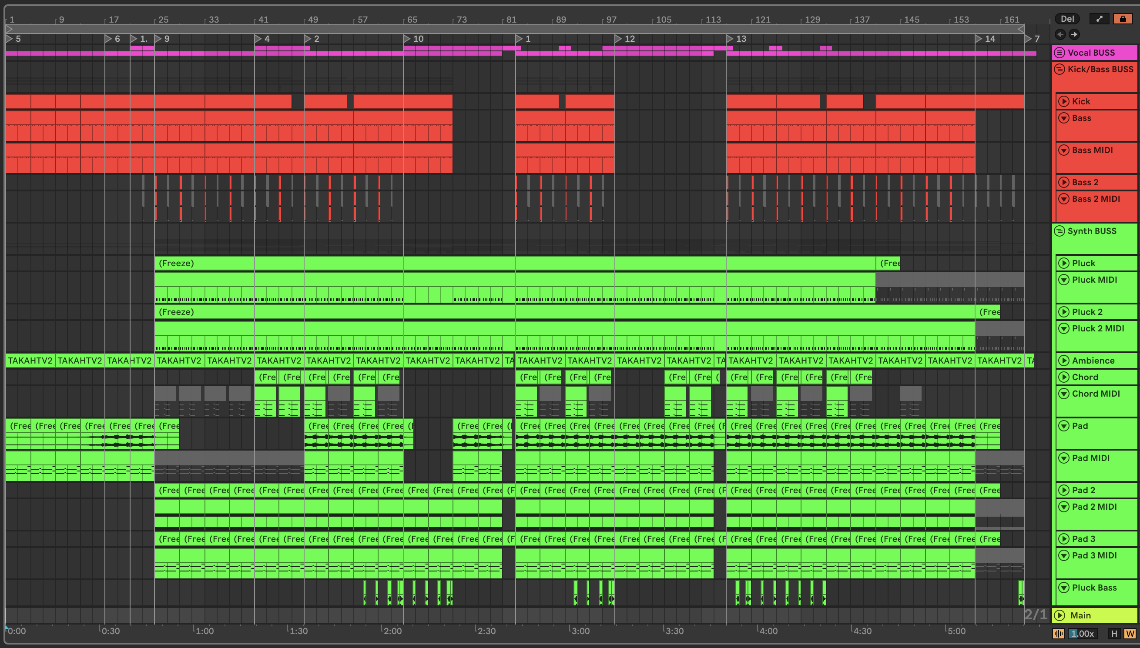Click the 1.00x zoom value field
1140x648 pixels.
[1083, 633]
